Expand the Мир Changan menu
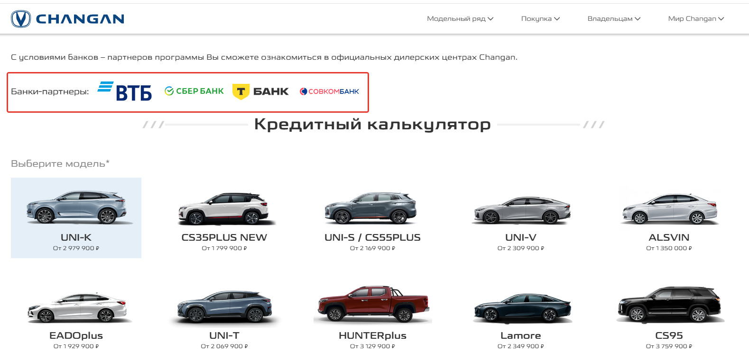The image size is (749, 361). (x=696, y=19)
